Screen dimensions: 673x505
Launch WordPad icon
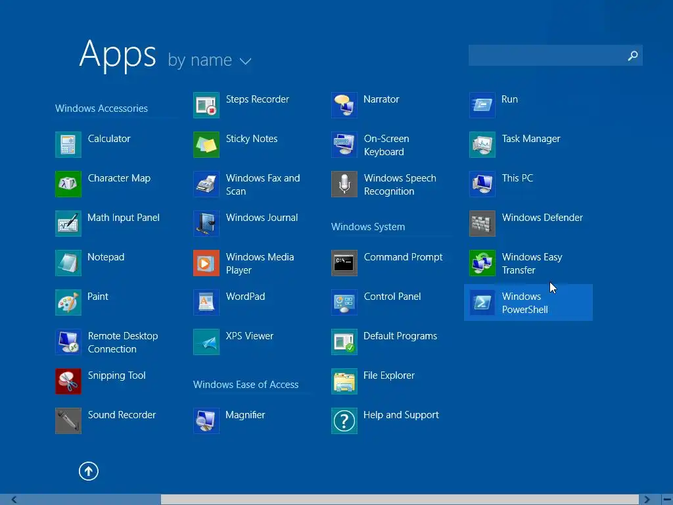pyautogui.click(x=206, y=302)
